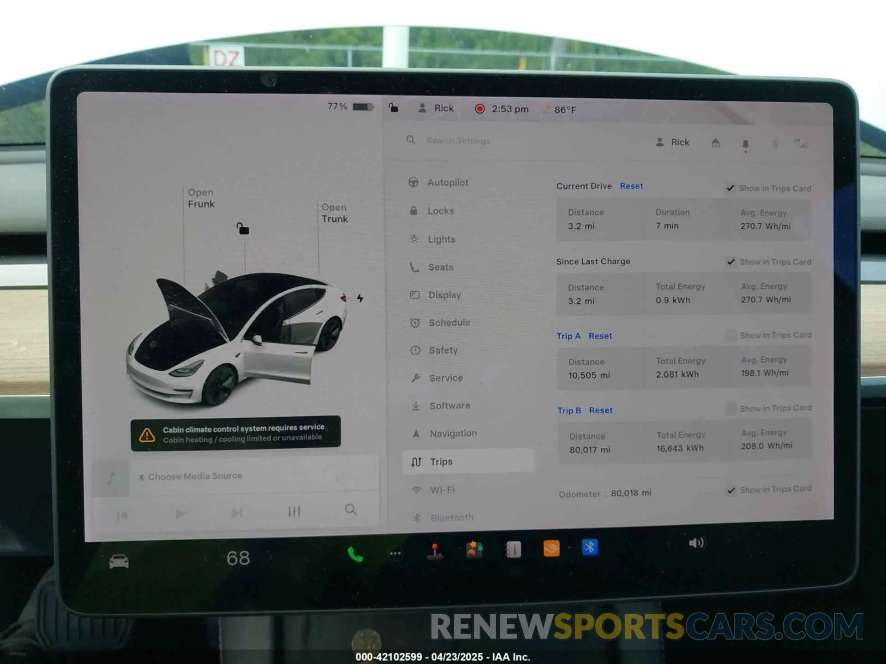Tap the dashcam record icon
Viewport: 886px width, 664px height.
(480, 109)
